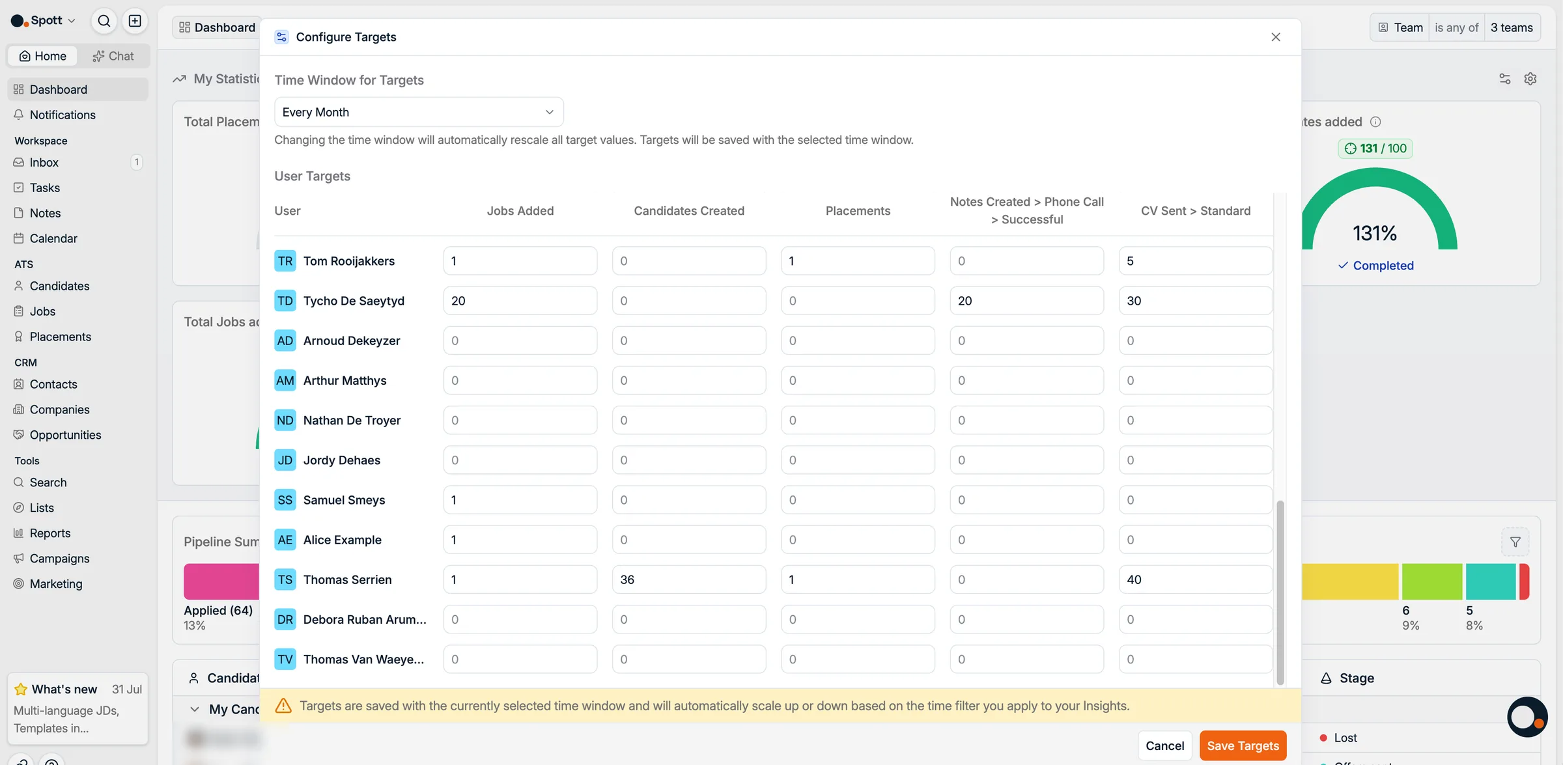The image size is (1563, 765).
Task: Edit Thomas Van Waeye Jobs Added field
Action: [x=520, y=660]
